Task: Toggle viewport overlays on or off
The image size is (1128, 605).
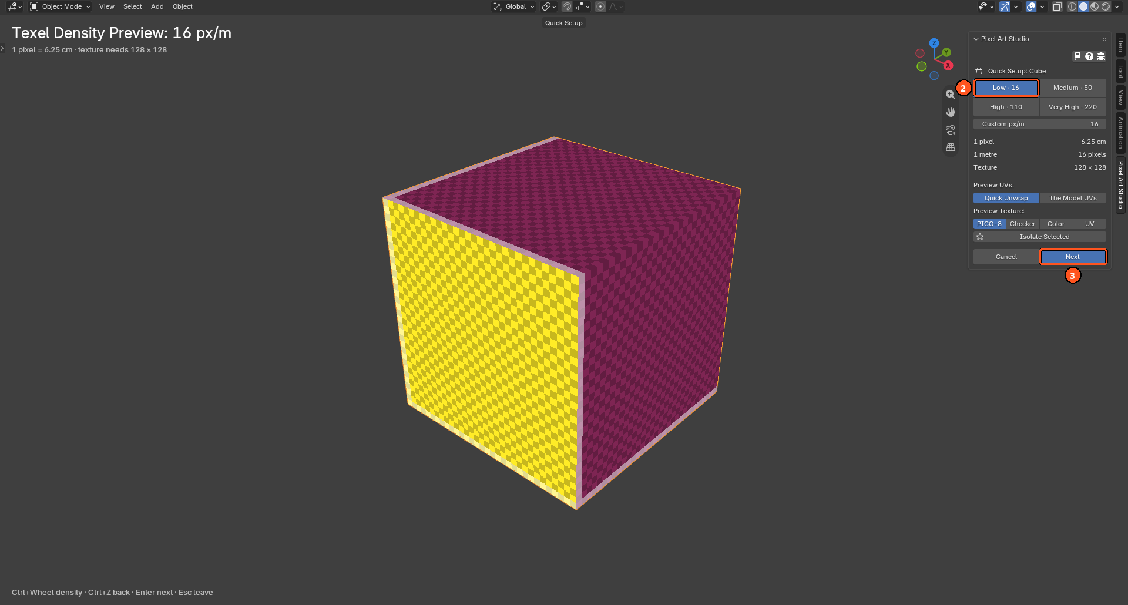Action: tap(1031, 6)
